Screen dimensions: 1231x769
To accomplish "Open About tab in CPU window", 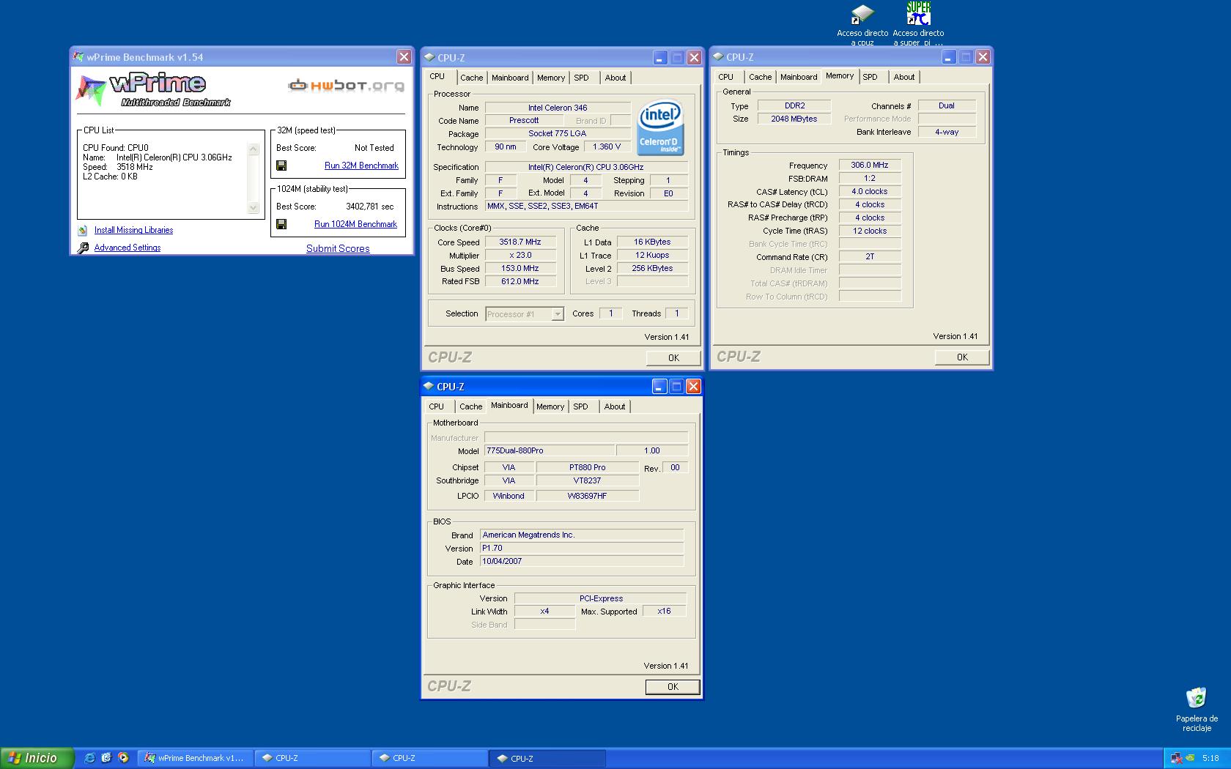I will (x=615, y=78).
